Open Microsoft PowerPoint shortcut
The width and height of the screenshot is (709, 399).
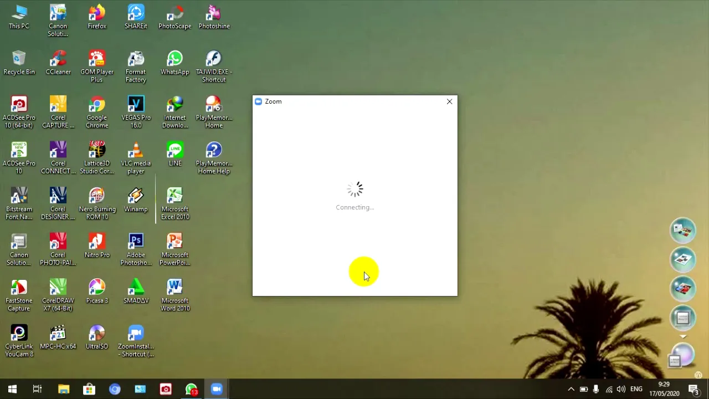click(175, 250)
